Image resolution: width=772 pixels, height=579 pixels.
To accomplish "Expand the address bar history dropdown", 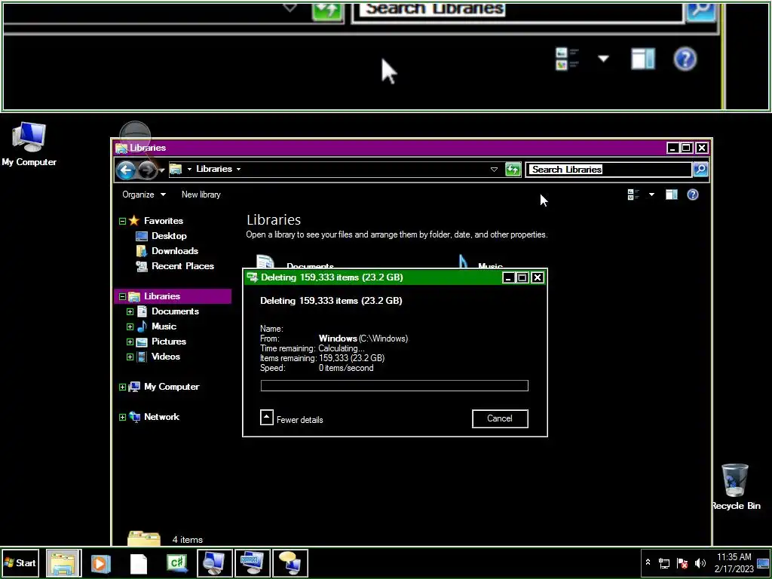I will (x=494, y=170).
